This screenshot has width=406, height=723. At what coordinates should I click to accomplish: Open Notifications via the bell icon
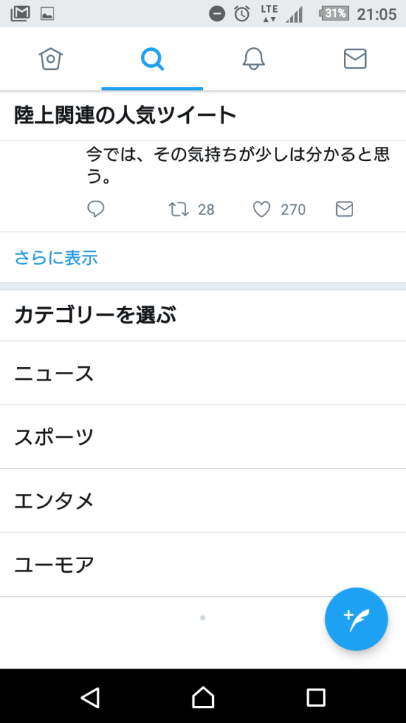pyautogui.click(x=253, y=59)
